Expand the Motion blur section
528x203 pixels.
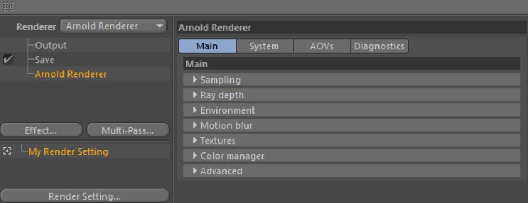coord(351,125)
